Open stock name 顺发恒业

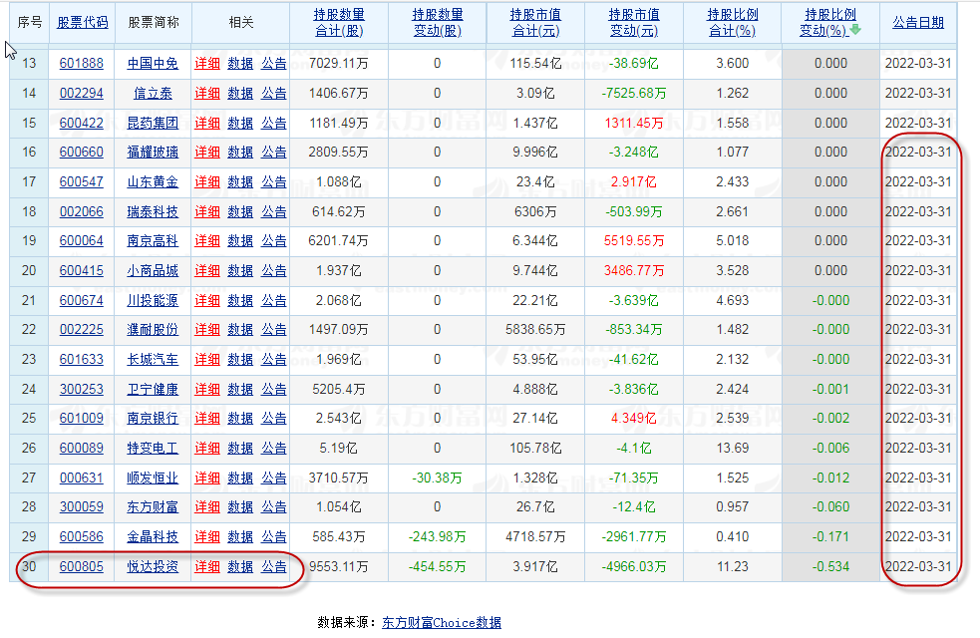point(153,478)
